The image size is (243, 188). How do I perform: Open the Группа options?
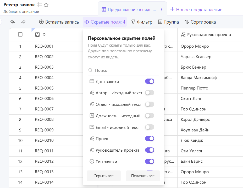coord(168,22)
